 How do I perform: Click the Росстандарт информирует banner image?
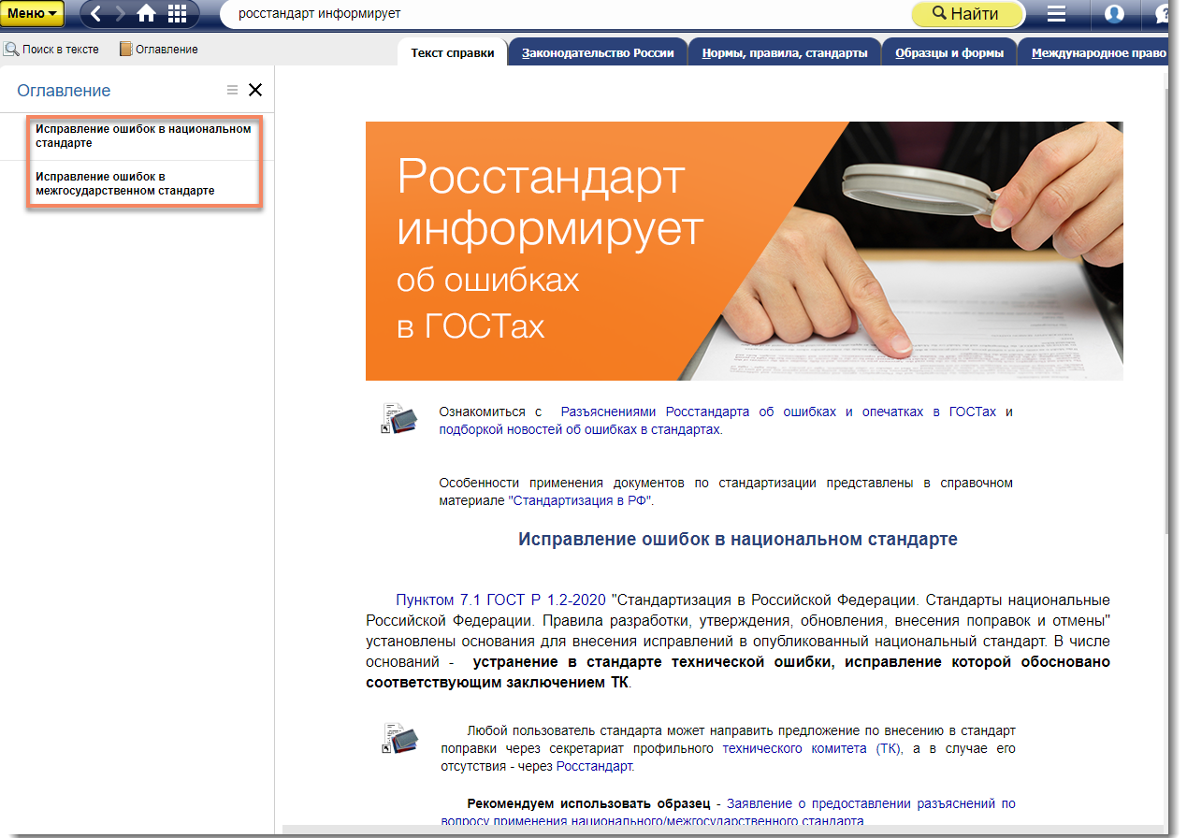pos(744,251)
